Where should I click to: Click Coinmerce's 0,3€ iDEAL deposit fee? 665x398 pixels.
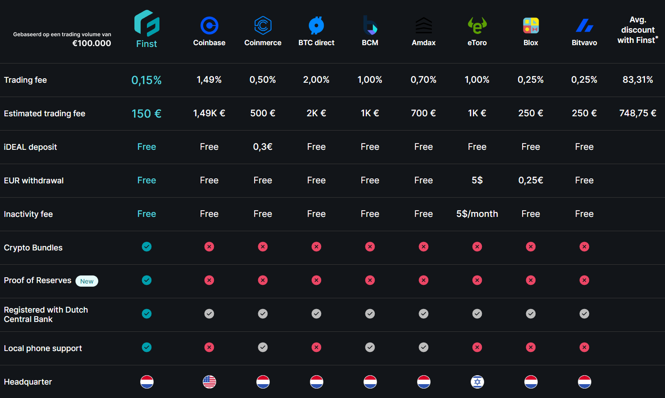point(263,147)
